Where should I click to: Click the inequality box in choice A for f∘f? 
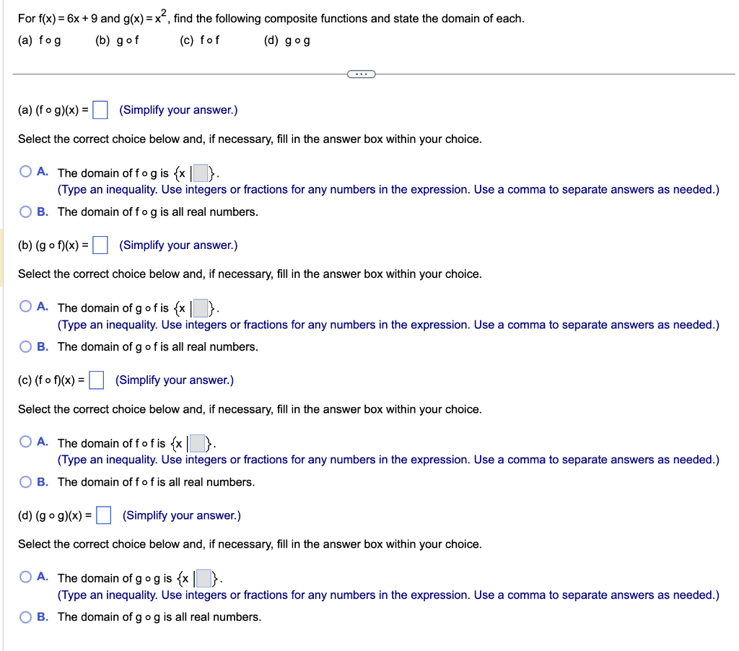196,442
